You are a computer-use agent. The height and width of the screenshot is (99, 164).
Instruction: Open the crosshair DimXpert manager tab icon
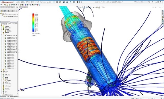12,11
